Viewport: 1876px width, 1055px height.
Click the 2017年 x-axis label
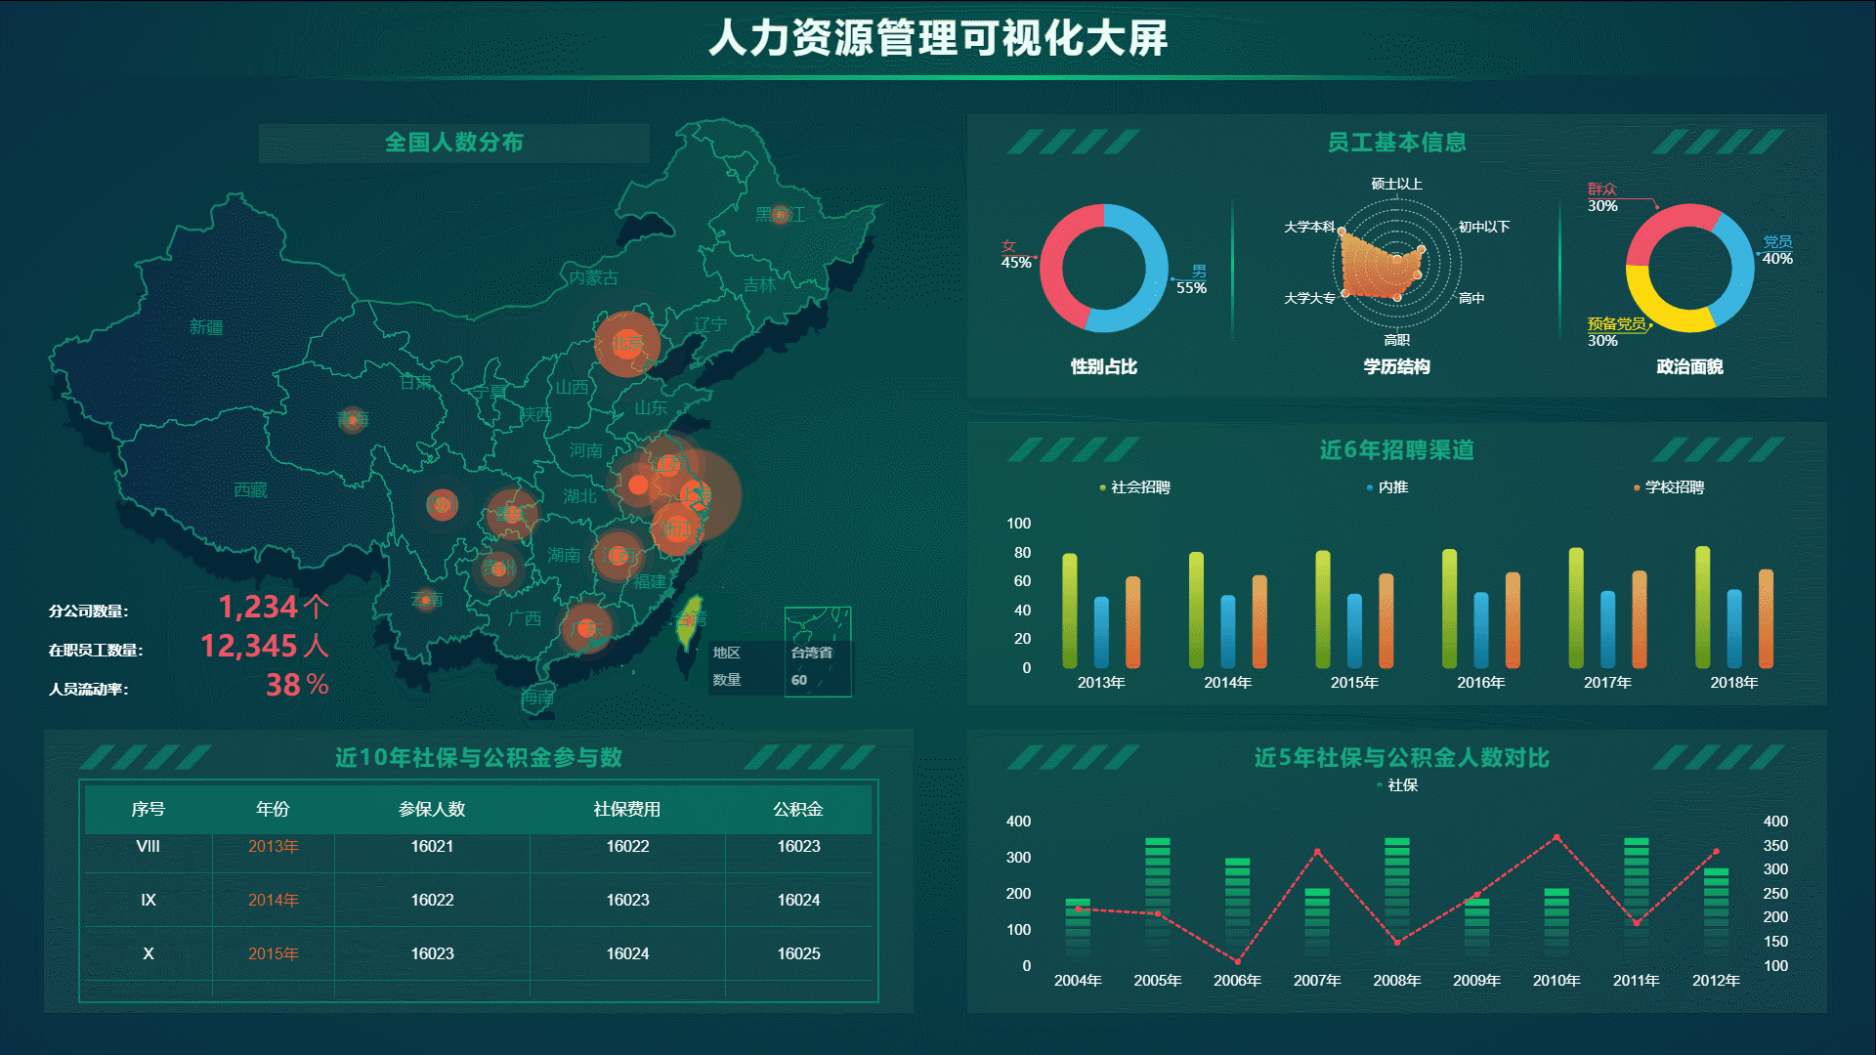(1607, 683)
